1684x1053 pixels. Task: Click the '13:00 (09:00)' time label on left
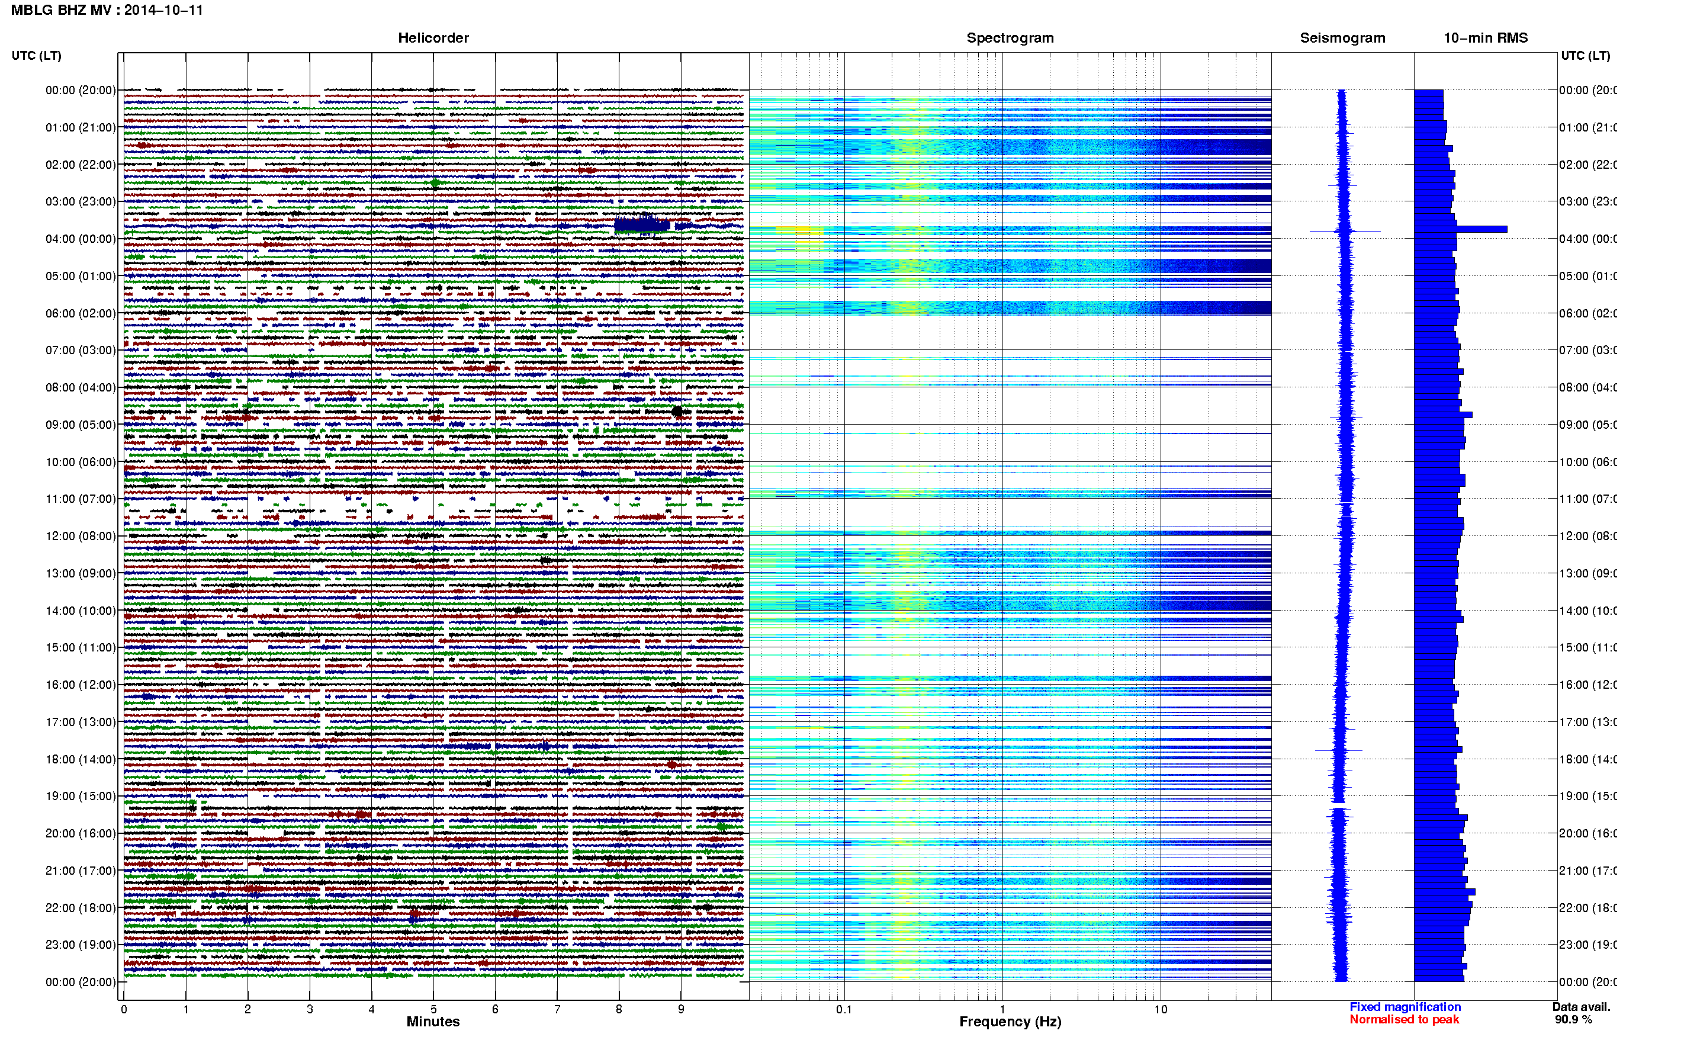point(81,573)
